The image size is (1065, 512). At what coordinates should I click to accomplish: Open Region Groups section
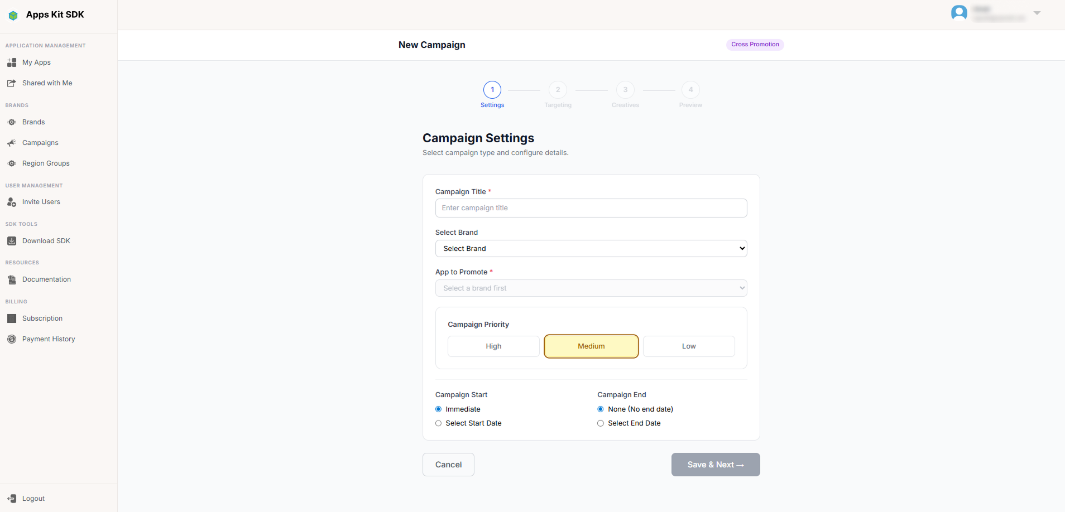46,163
